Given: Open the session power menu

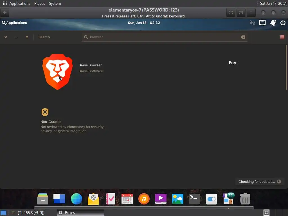Looking at the screenshot, I should [x=283, y=23].
